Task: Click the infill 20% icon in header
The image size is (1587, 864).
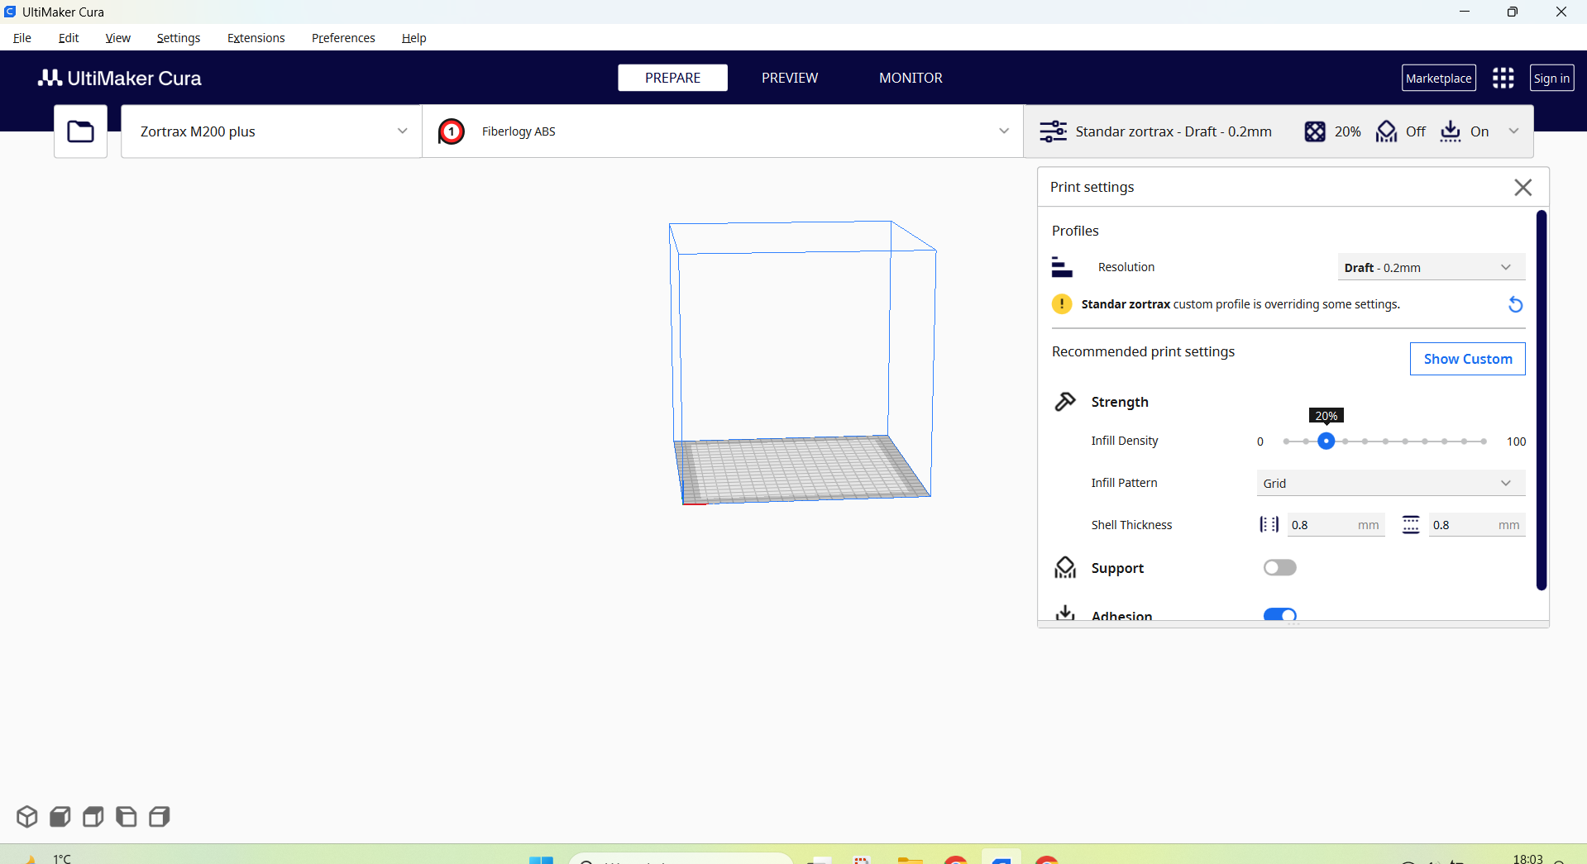Action: click(x=1315, y=131)
